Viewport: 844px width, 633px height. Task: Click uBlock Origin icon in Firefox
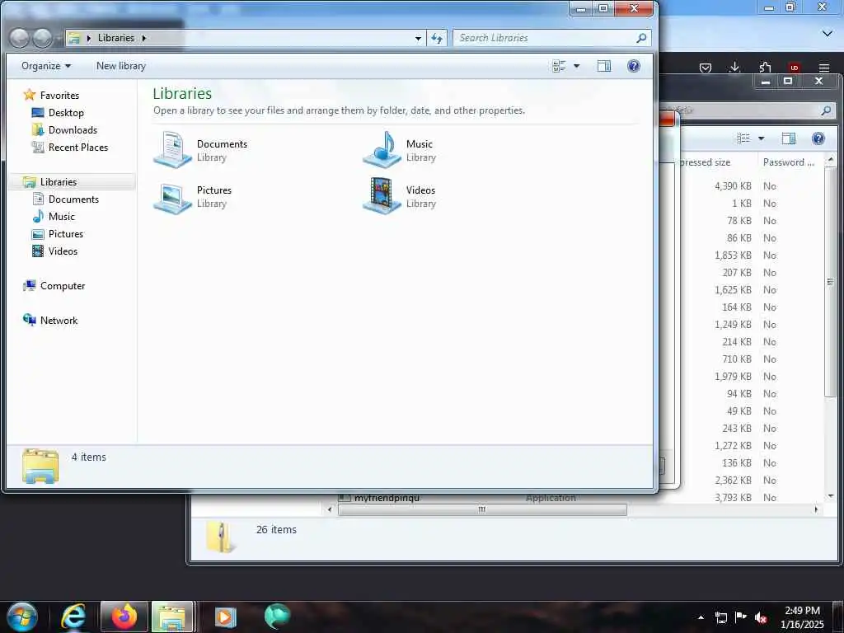point(794,68)
